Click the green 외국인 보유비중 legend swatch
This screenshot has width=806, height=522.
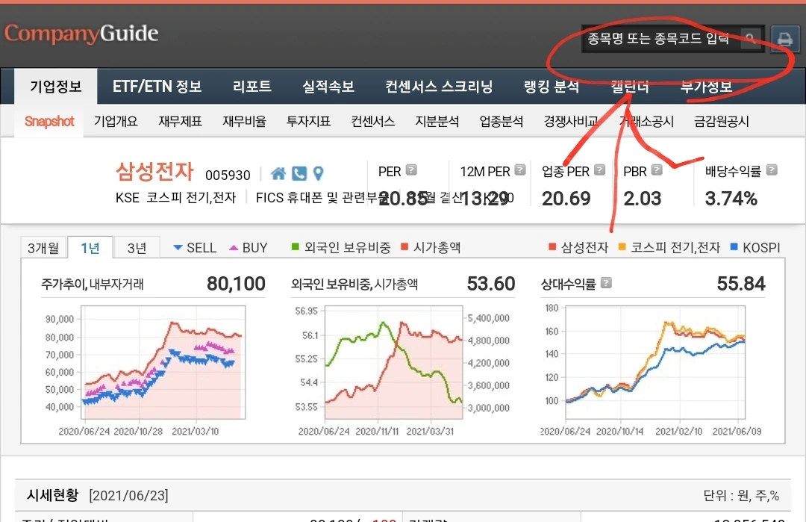(295, 247)
